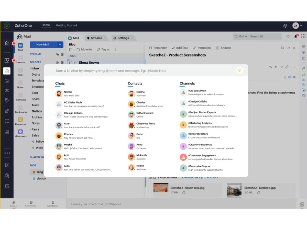
Task: Show more apps ellipsis in left rail
Action: click(x=7, y=153)
